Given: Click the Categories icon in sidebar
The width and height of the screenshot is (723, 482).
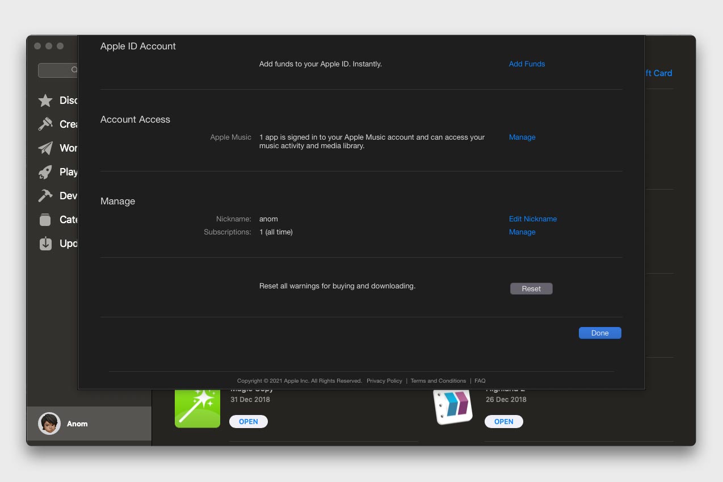Looking at the screenshot, I should (45, 220).
